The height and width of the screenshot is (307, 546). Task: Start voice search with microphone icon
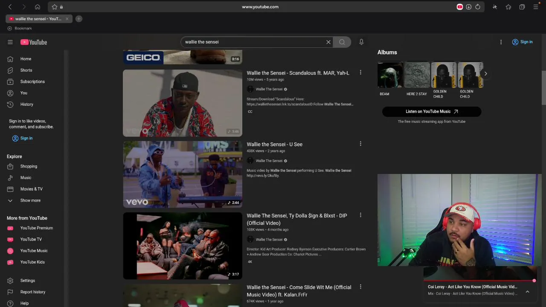point(361,42)
